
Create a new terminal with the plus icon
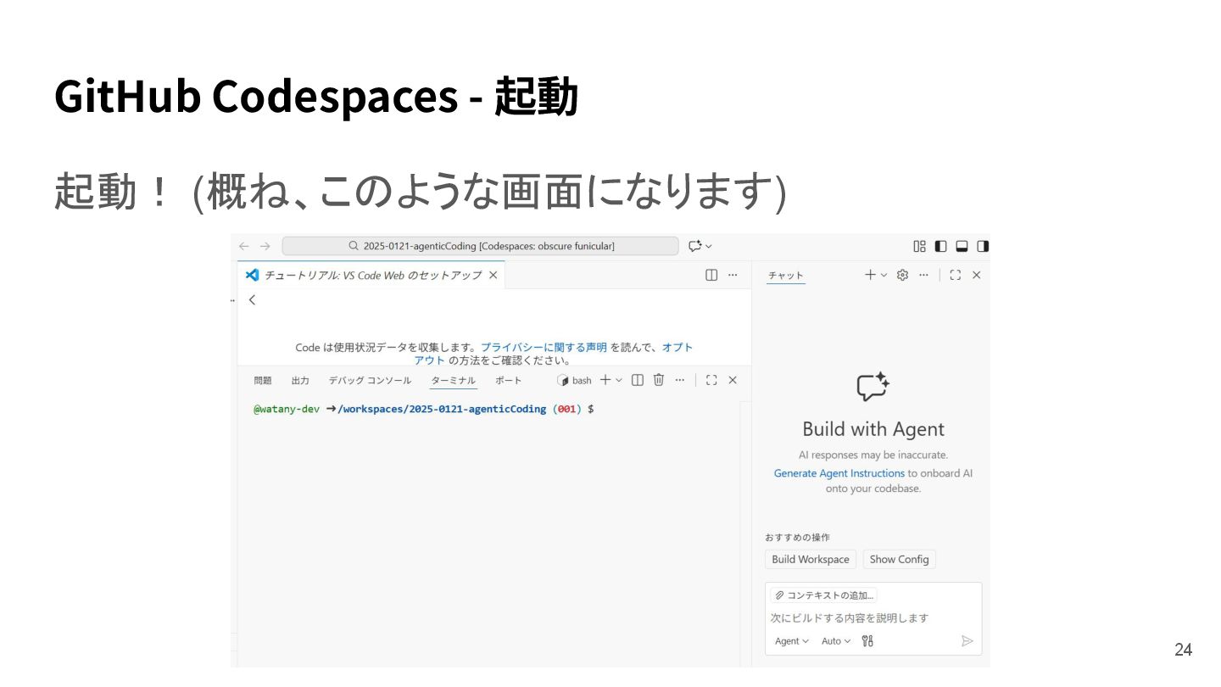(x=605, y=380)
